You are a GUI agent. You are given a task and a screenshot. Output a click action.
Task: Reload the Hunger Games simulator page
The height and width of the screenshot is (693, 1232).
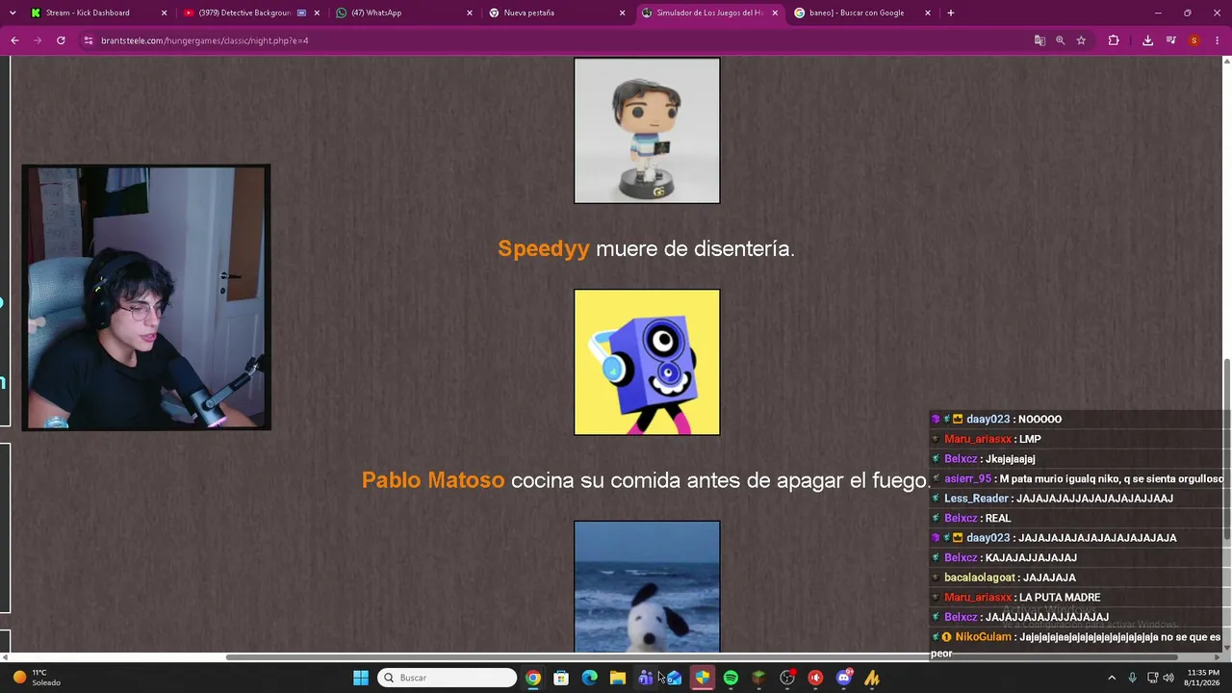(x=61, y=40)
